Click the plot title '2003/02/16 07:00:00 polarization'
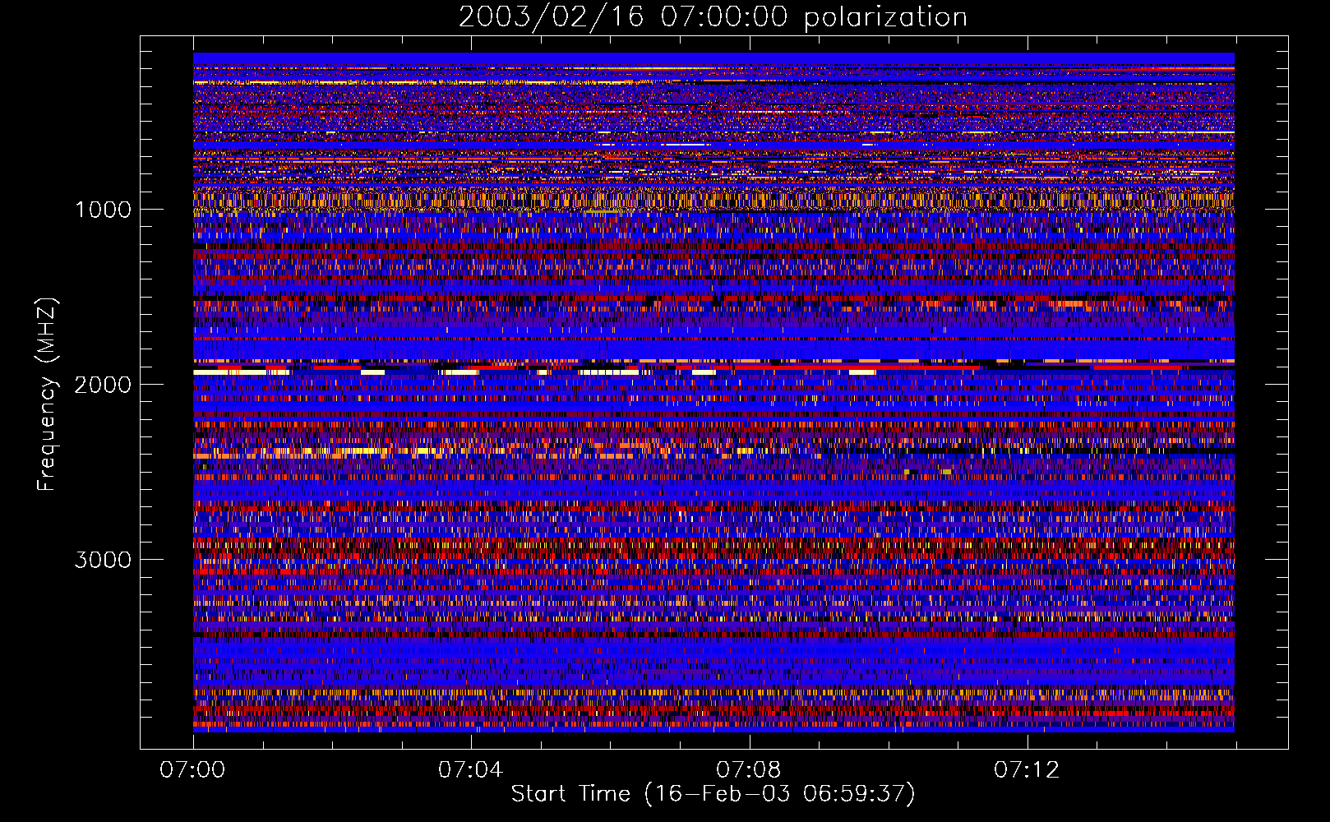 713,16
